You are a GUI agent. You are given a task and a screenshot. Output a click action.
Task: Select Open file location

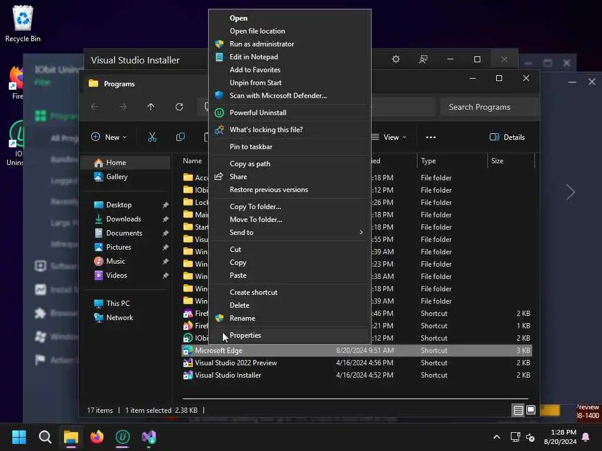click(257, 31)
